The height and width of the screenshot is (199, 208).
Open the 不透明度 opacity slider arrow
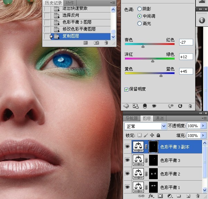[203, 126]
